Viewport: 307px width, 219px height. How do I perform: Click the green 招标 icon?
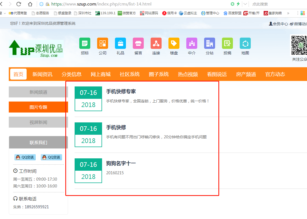(85, 43)
